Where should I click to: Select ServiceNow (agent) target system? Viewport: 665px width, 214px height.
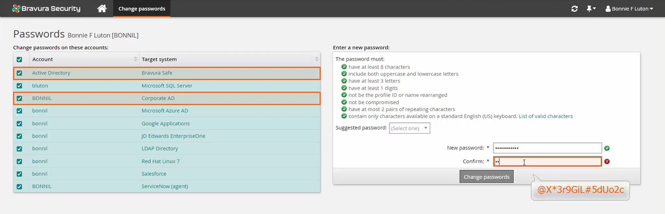(x=165, y=186)
